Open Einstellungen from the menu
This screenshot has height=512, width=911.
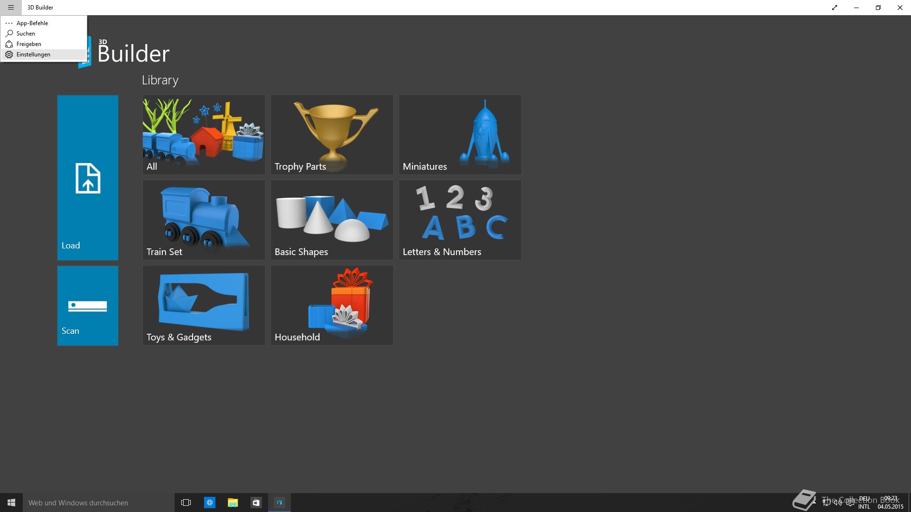pyautogui.click(x=44, y=55)
